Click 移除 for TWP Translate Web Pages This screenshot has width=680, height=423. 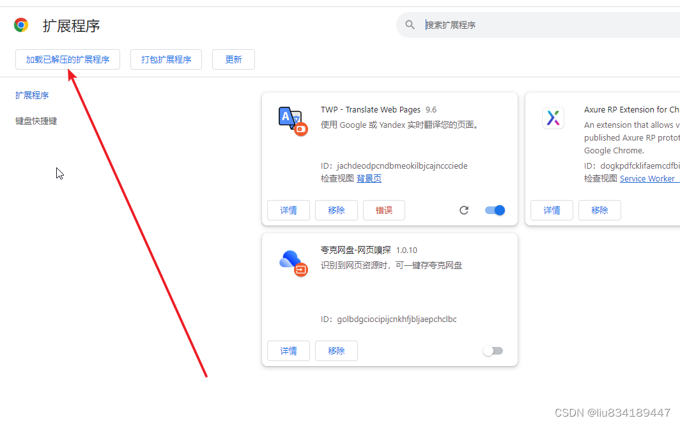[337, 210]
